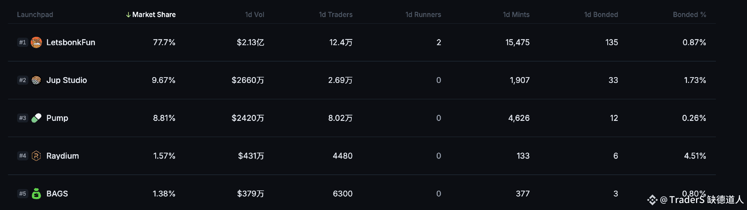Image resolution: width=747 pixels, height=210 pixels.
Task: Click the LetsbonkFun dog logo icon
Action: (x=36, y=42)
